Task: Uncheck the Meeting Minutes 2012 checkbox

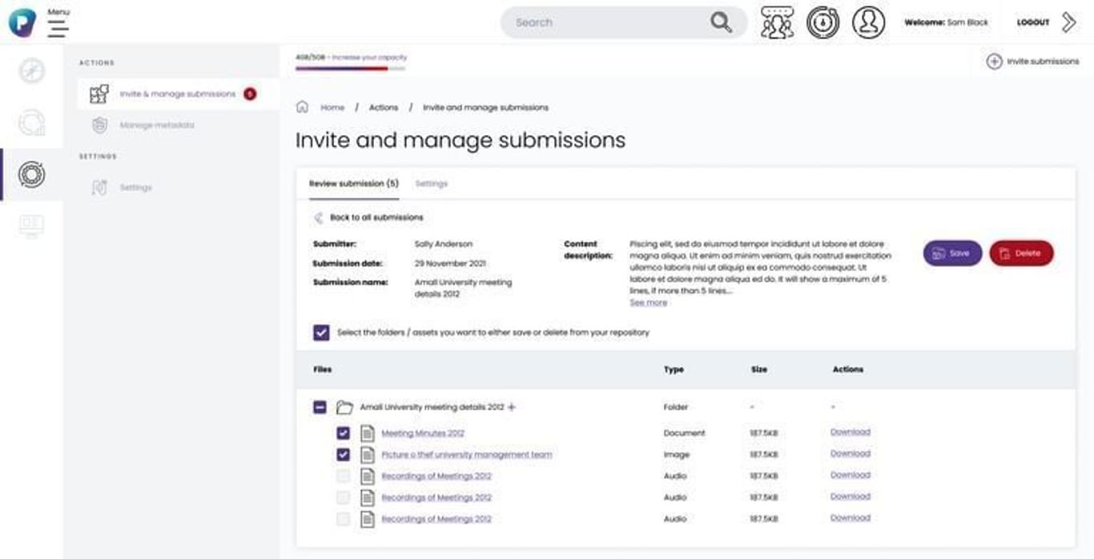Action: pyautogui.click(x=343, y=433)
